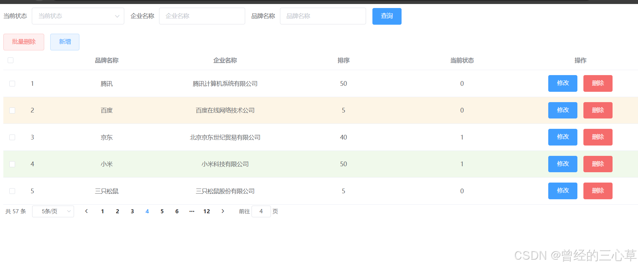
Task: Click 删除 for the 腾讯 row
Action: [x=598, y=83]
